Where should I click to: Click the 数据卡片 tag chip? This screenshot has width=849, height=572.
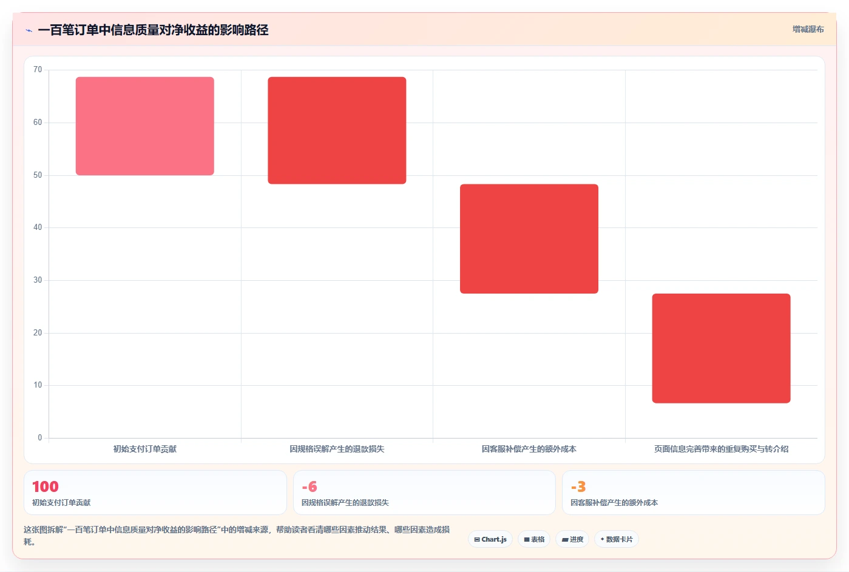pos(616,539)
